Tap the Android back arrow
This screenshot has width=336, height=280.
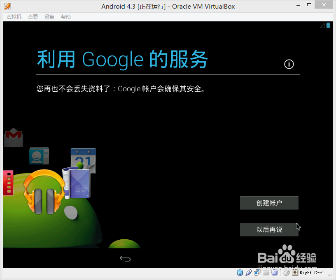(x=125, y=259)
